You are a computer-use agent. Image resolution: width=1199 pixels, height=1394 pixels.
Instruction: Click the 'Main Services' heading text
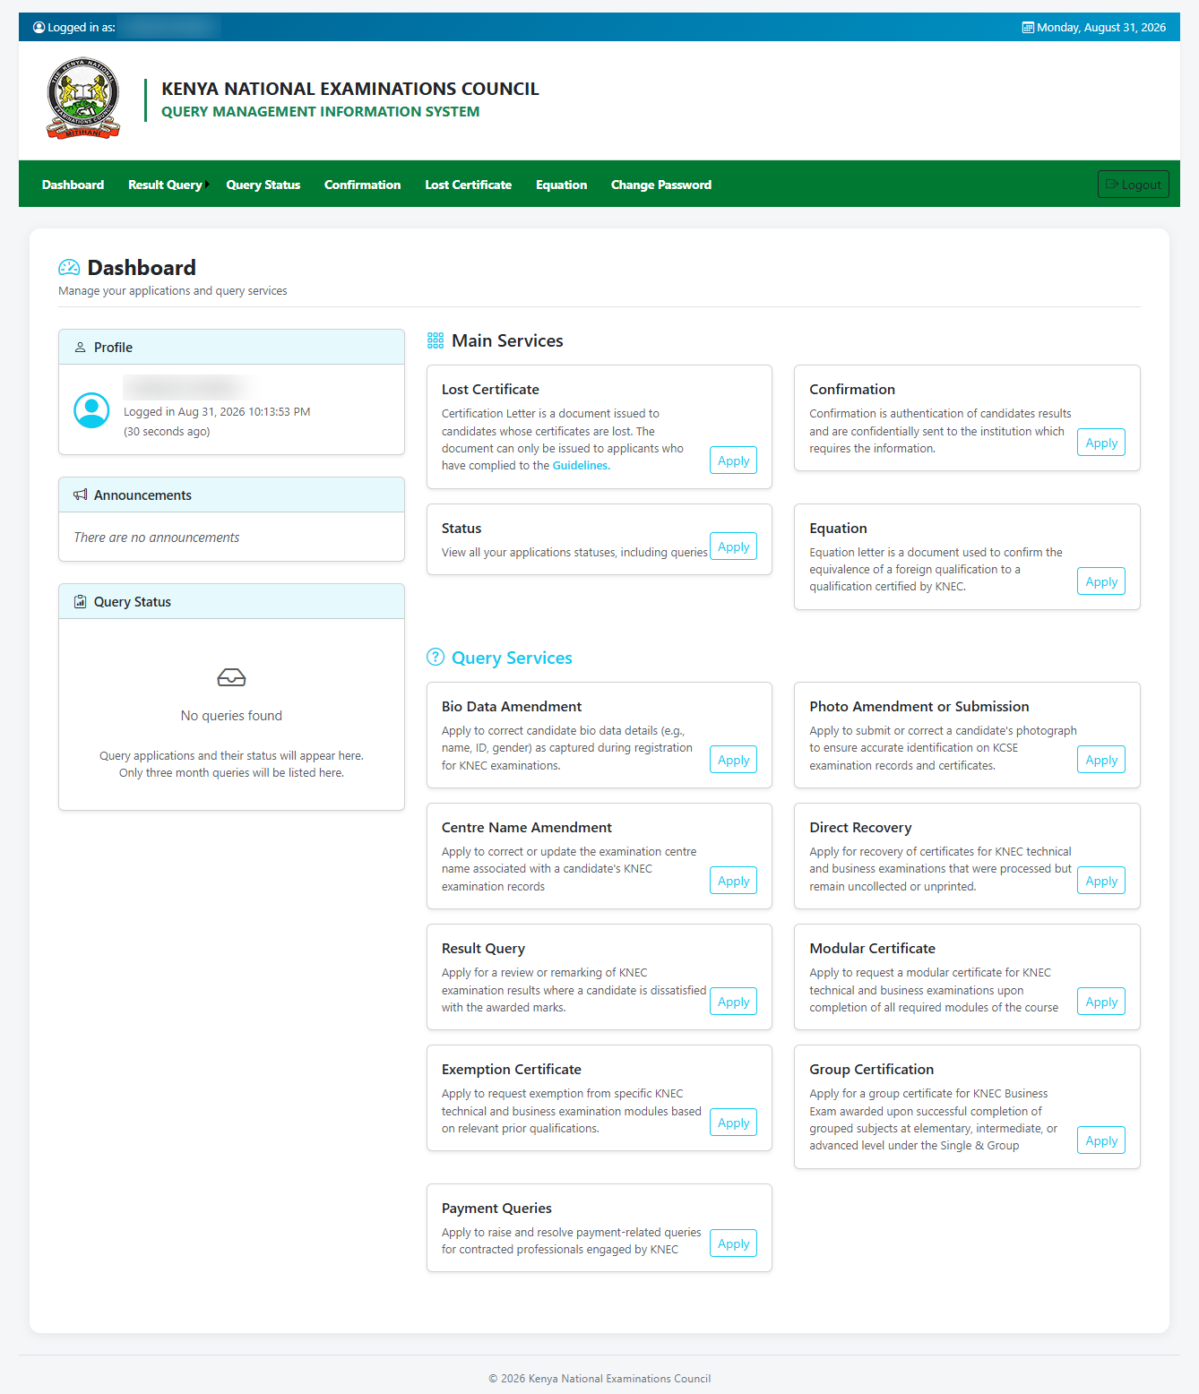507,340
